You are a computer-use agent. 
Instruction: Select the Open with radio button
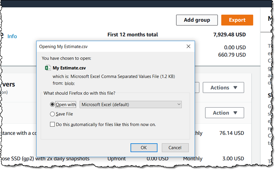[52, 105]
